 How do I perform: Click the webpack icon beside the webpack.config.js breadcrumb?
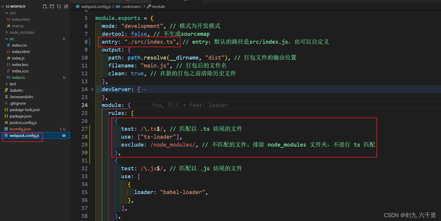(78, 6)
